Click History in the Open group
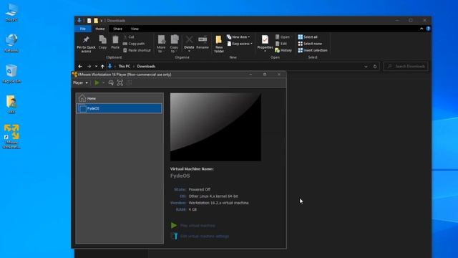This screenshot has height=258, width=458. pos(283,50)
